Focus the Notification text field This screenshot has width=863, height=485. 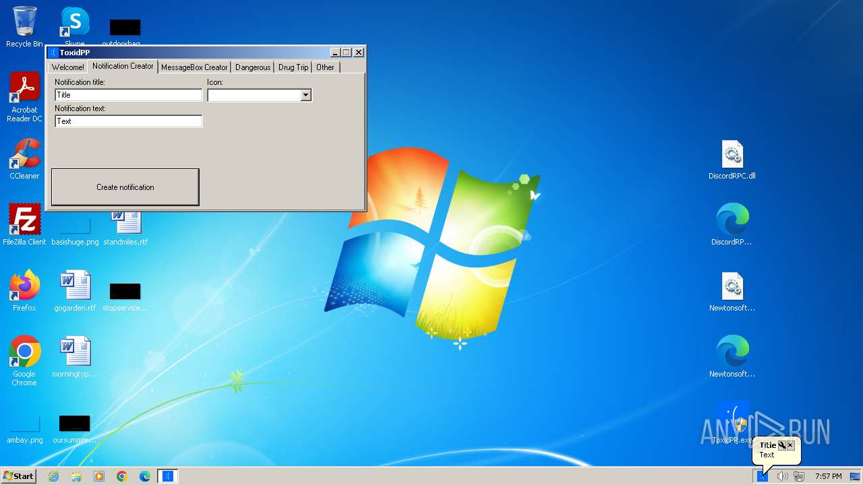click(x=128, y=121)
